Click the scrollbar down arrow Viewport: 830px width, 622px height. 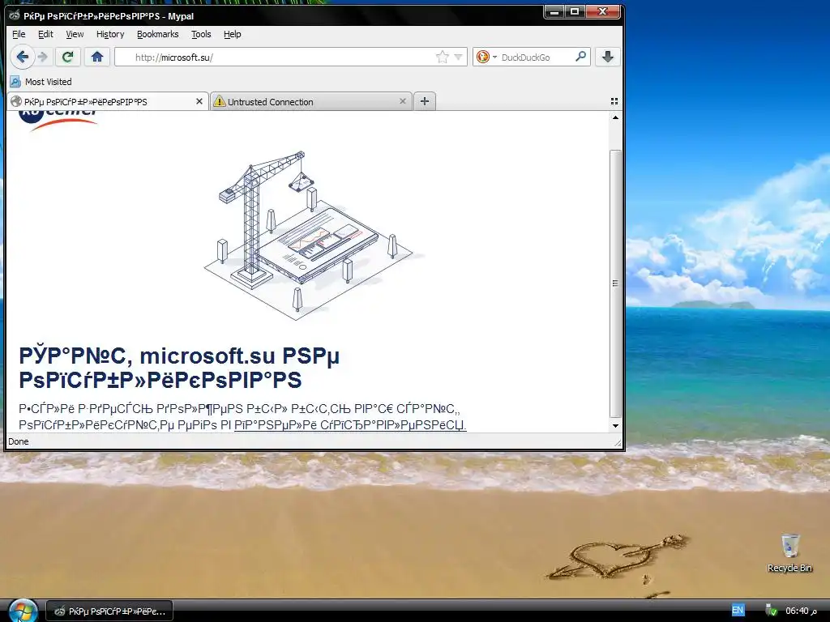pyautogui.click(x=615, y=426)
